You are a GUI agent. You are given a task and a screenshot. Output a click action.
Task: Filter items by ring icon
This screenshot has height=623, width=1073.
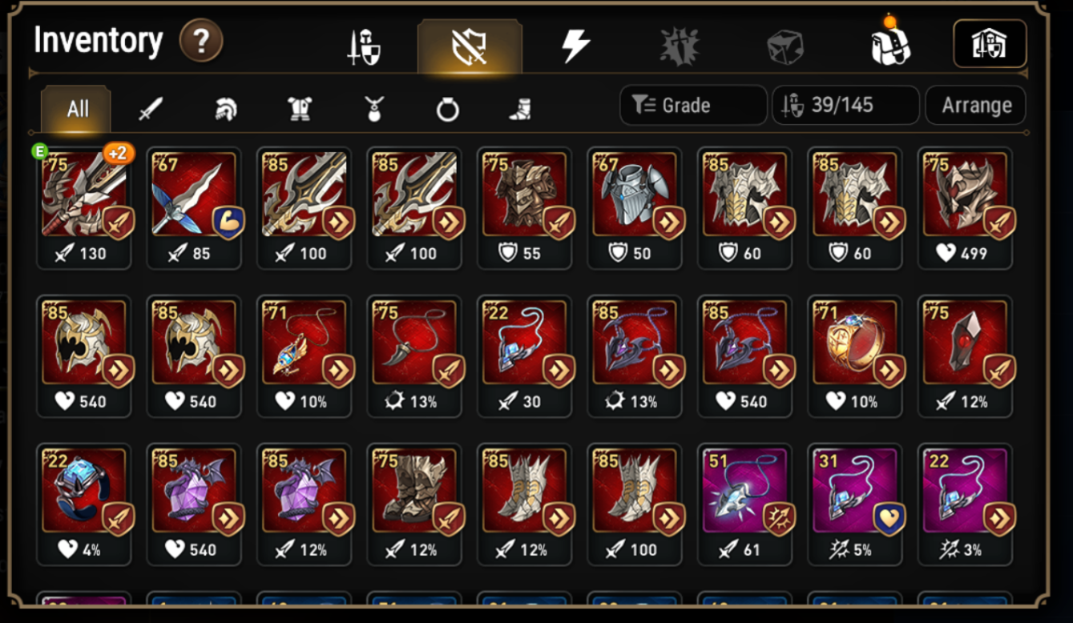(447, 109)
